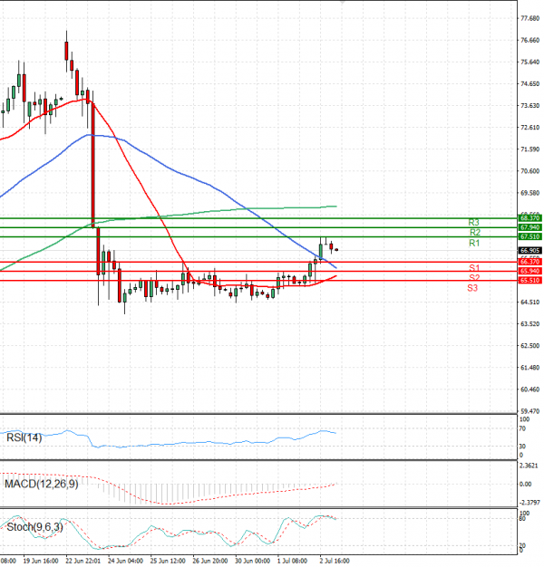Click the 25 Jun 12:00 time label
Viewport: 544px width, 567px height.
point(168,561)
